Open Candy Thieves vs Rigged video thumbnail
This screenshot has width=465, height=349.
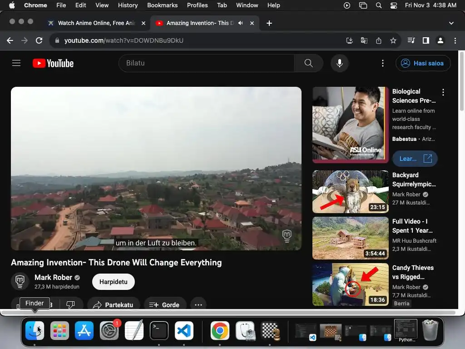[350, 284]
